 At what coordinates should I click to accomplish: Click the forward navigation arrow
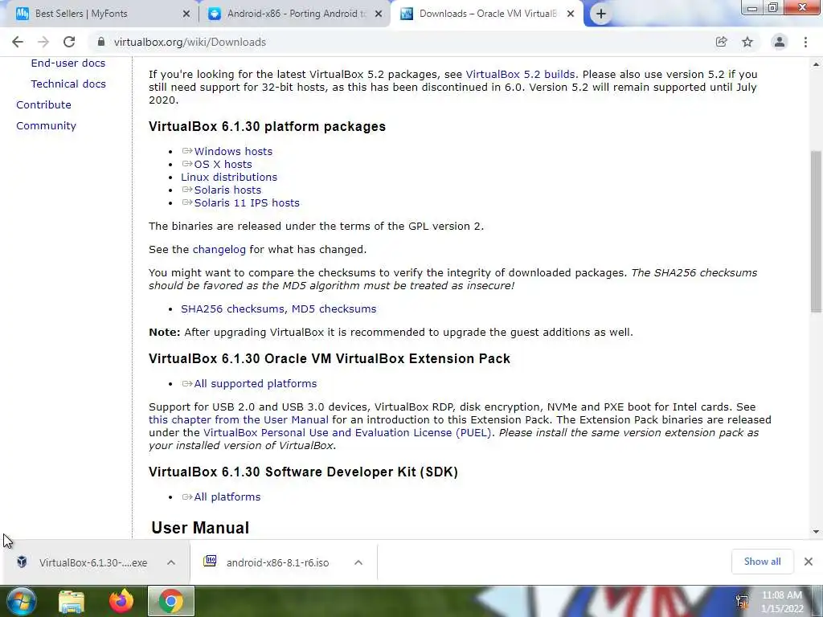(x=43, y=42)
